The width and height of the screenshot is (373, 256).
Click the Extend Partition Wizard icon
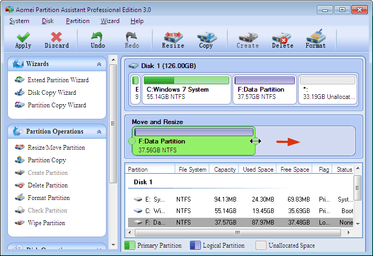click(x=19, y=80)
